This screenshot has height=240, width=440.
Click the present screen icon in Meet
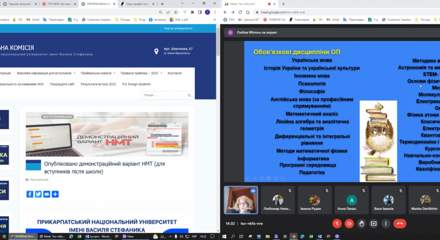tap(373, 223)
